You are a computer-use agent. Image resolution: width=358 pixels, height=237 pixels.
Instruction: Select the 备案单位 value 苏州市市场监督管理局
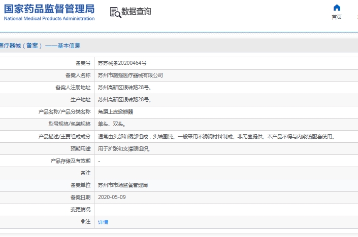point(123,185)
